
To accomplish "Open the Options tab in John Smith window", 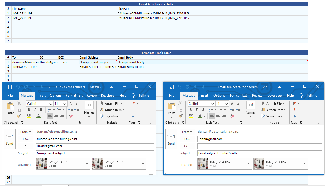I will 219,96.
